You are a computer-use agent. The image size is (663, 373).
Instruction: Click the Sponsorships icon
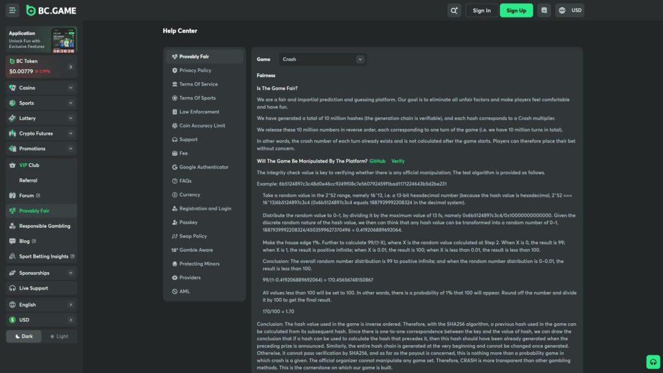12,273
